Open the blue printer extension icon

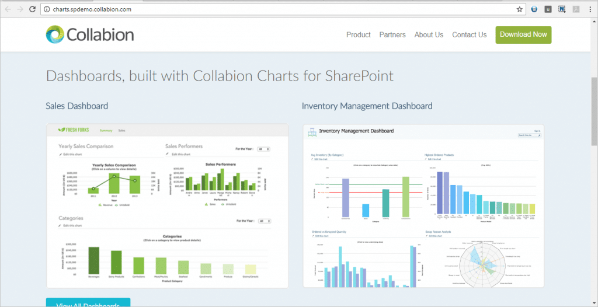tap(534, 9)
